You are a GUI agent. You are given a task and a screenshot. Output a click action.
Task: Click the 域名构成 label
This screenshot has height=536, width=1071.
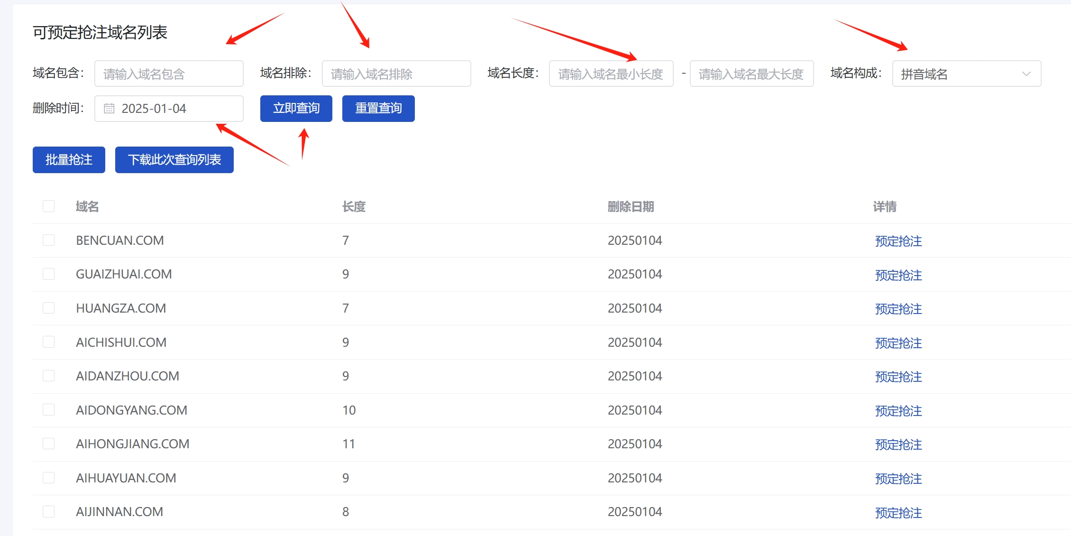tap(856, 73)
